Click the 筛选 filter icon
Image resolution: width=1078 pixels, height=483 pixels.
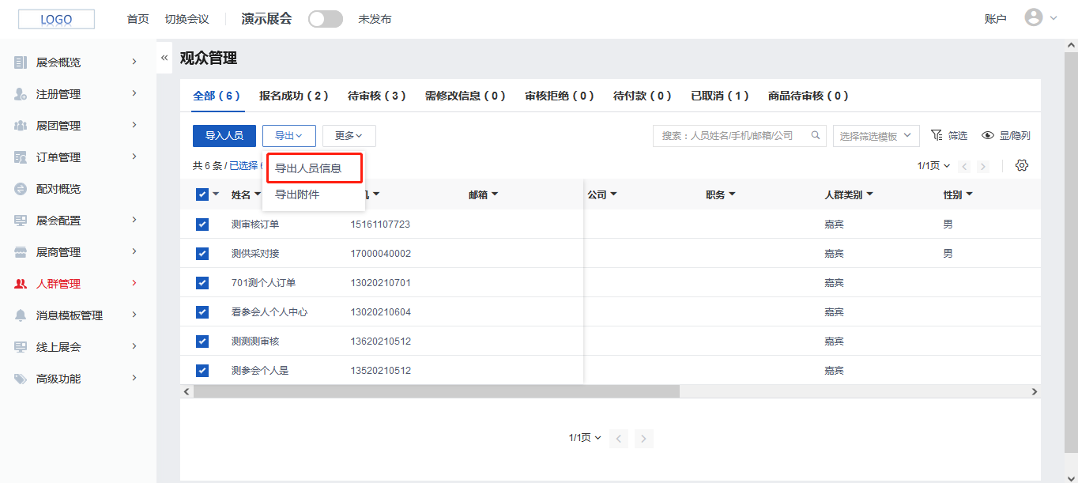pos(937,135)
